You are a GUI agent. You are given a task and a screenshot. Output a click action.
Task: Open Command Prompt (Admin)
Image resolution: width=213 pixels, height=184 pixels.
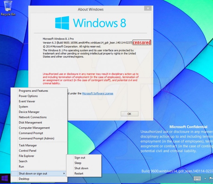(39, 138)
